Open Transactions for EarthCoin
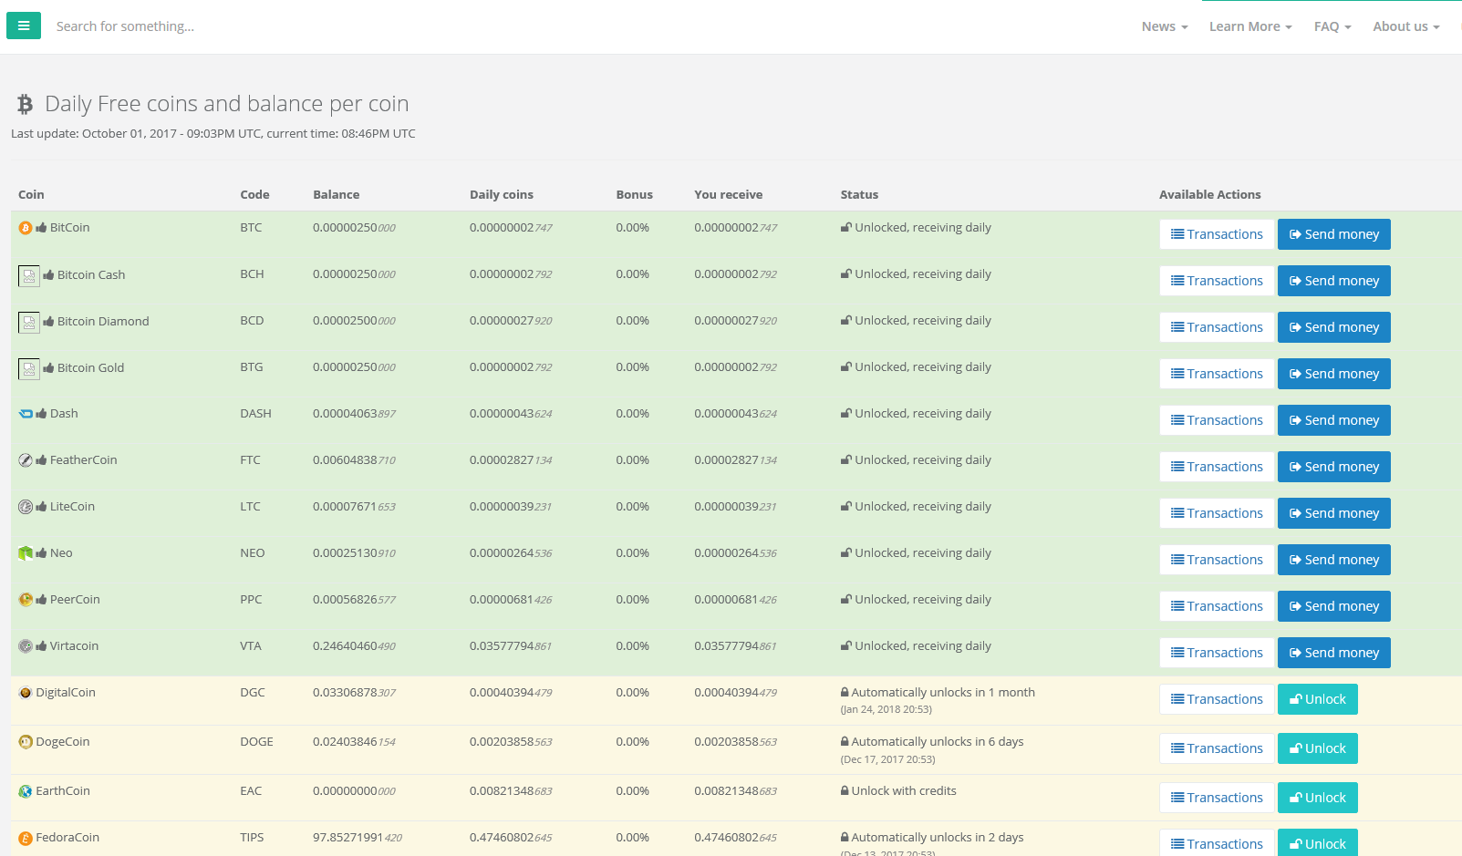1462x856 pixels. click(1217, 798)
